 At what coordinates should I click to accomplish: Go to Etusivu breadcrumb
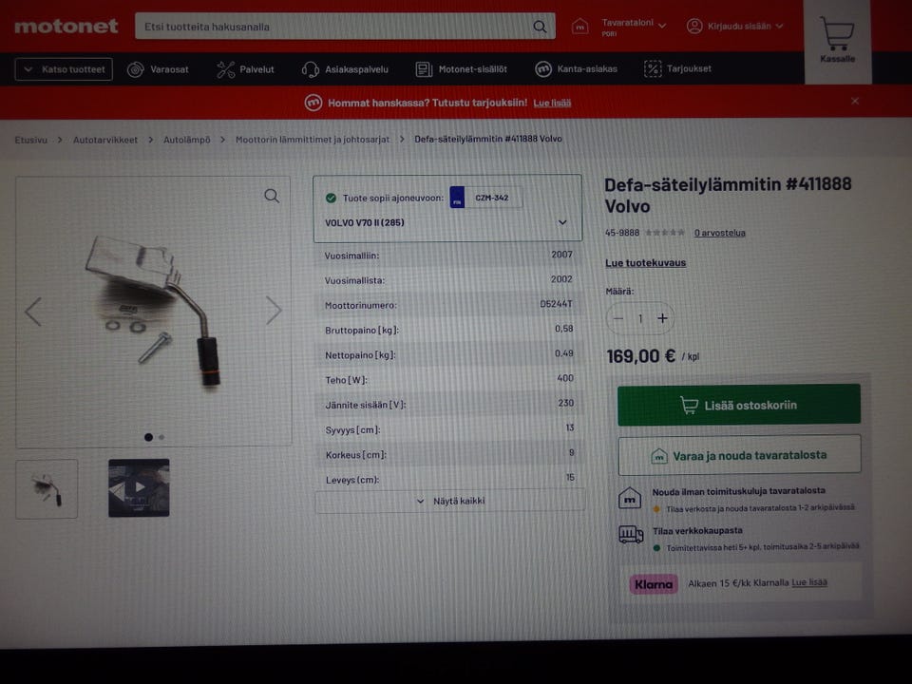pyautogui.click(x=30, y=140)
